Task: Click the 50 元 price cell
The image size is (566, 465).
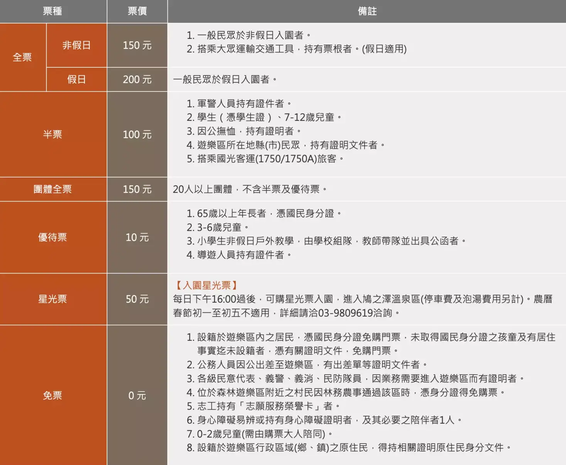Action: [x=137, y=299]
